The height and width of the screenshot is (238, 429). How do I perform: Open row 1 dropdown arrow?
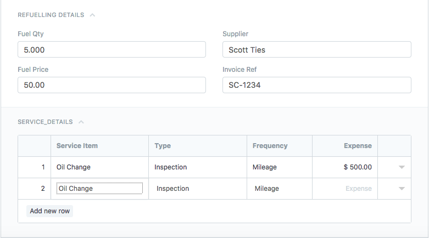coord(402,167)
